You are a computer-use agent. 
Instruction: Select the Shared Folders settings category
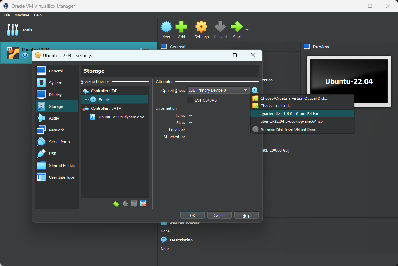pyautogui.click(x=57, y=165)
